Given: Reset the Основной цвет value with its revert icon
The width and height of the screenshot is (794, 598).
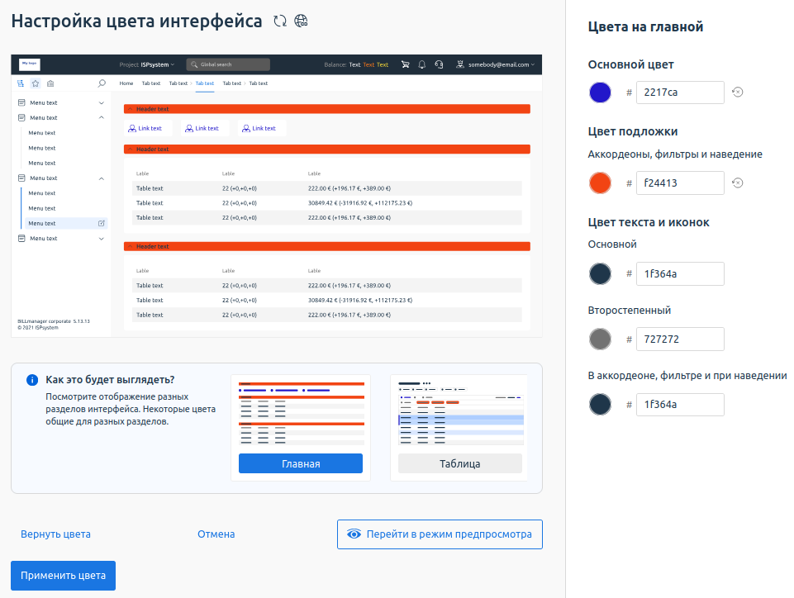Looking at the screenshot, I should [738, 92].
